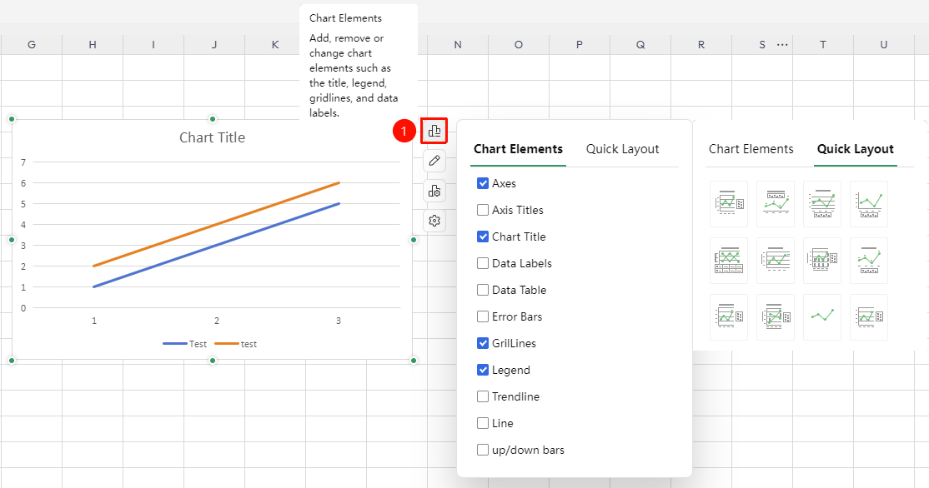This screenshot has width=929, height=488.
Task: Select the Chart Title text in the chart
Action: [x=212, y=138]
